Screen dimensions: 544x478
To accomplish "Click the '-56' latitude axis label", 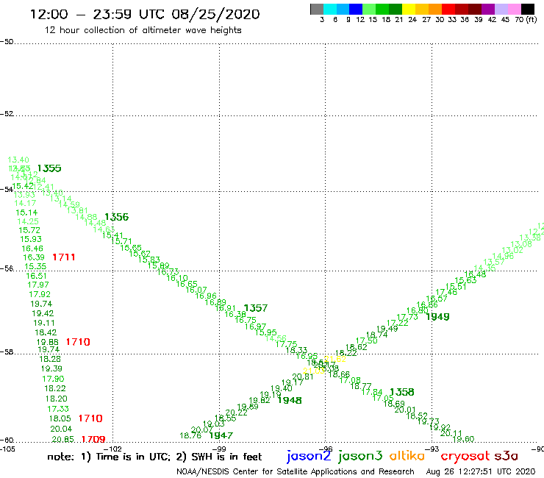I will pos(7,268).
